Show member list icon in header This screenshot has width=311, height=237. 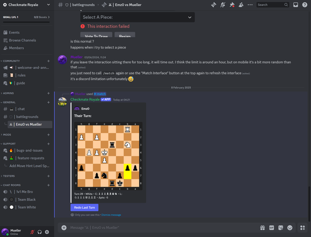(x=241, y=5)
